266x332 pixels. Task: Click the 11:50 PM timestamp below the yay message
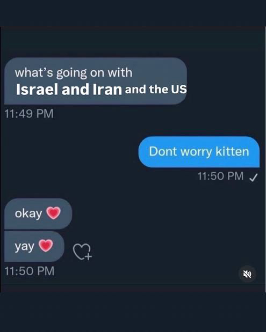(29, 271)
